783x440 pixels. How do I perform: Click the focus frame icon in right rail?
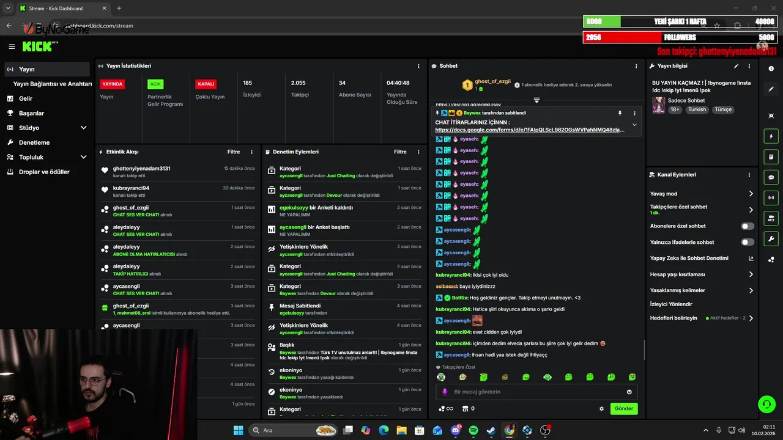(x=771, y=116)
